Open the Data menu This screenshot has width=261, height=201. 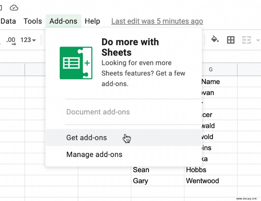coord(8,21)
